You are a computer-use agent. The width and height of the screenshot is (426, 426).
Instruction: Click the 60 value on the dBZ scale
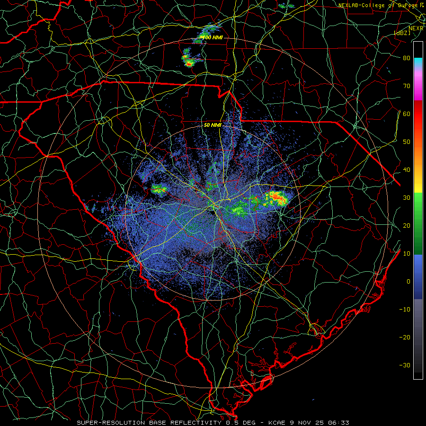coord(407,114)
